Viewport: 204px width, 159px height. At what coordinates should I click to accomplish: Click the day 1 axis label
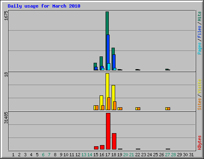point(13,155)
